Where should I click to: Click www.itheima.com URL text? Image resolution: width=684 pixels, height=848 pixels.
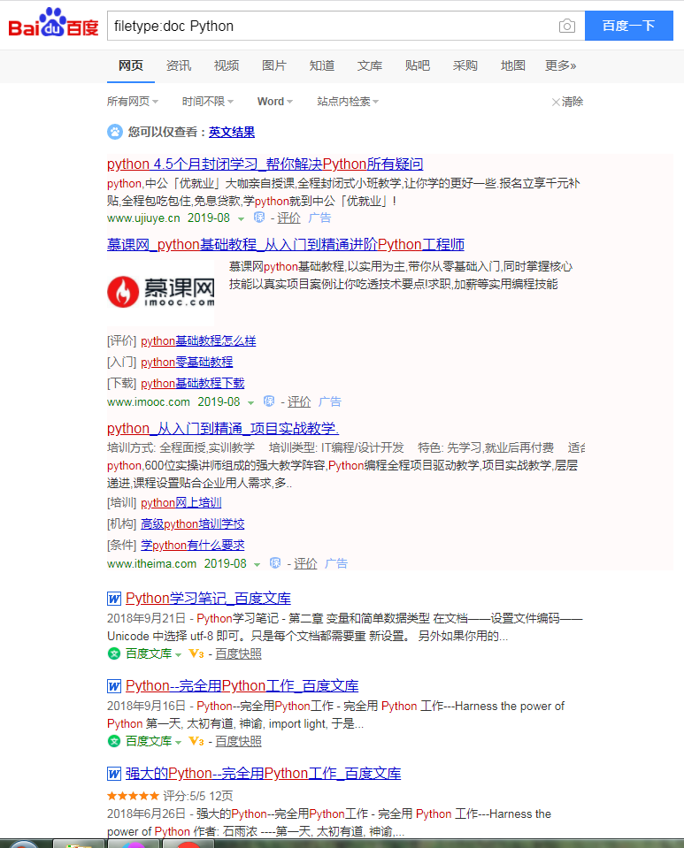coord(151,563)
